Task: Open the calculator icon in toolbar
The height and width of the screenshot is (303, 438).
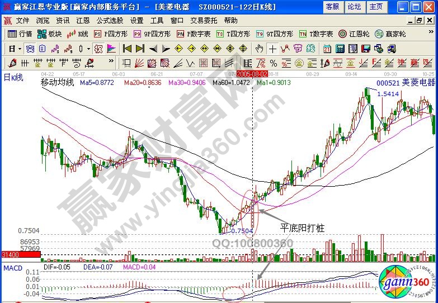Action: (x=339, y=49)
